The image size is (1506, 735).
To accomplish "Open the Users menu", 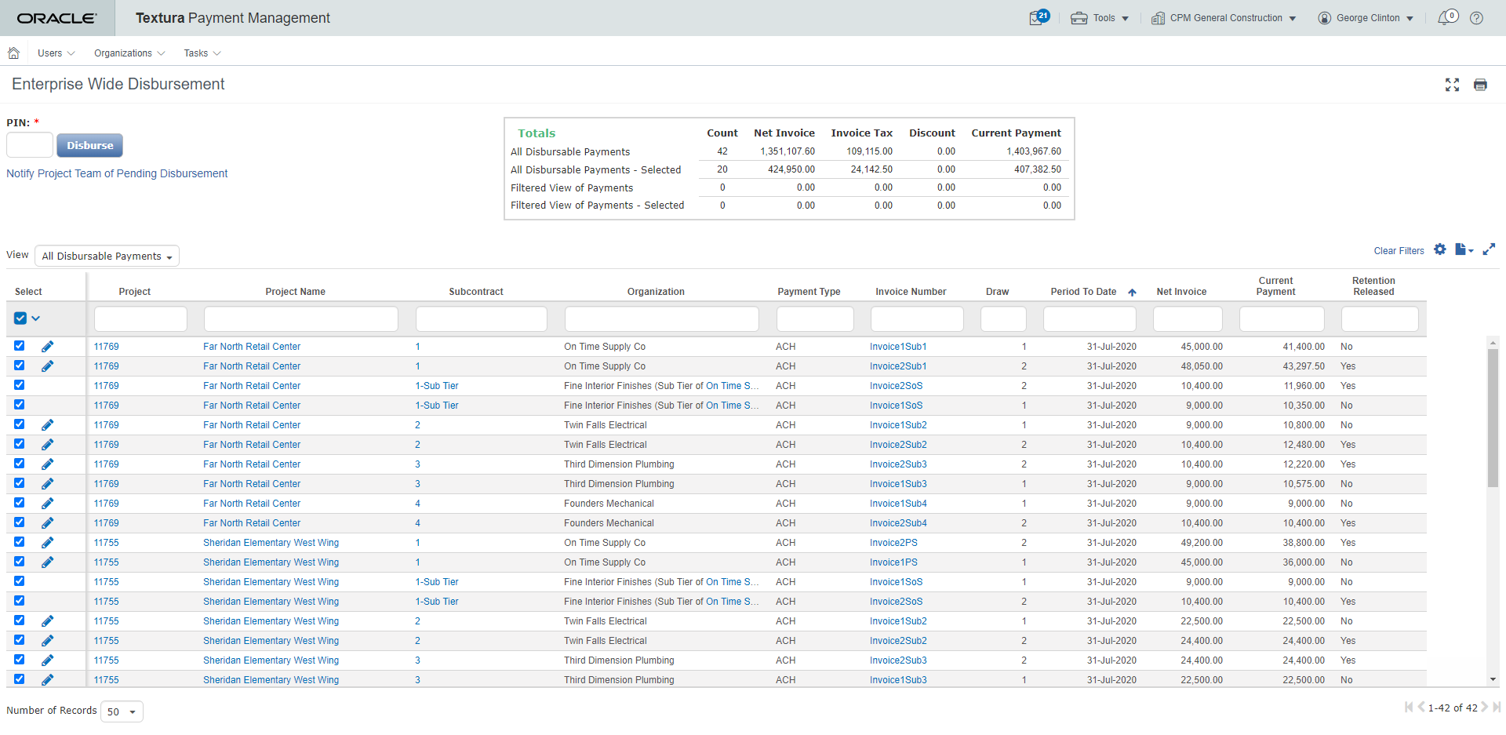I will click(56, 53).
